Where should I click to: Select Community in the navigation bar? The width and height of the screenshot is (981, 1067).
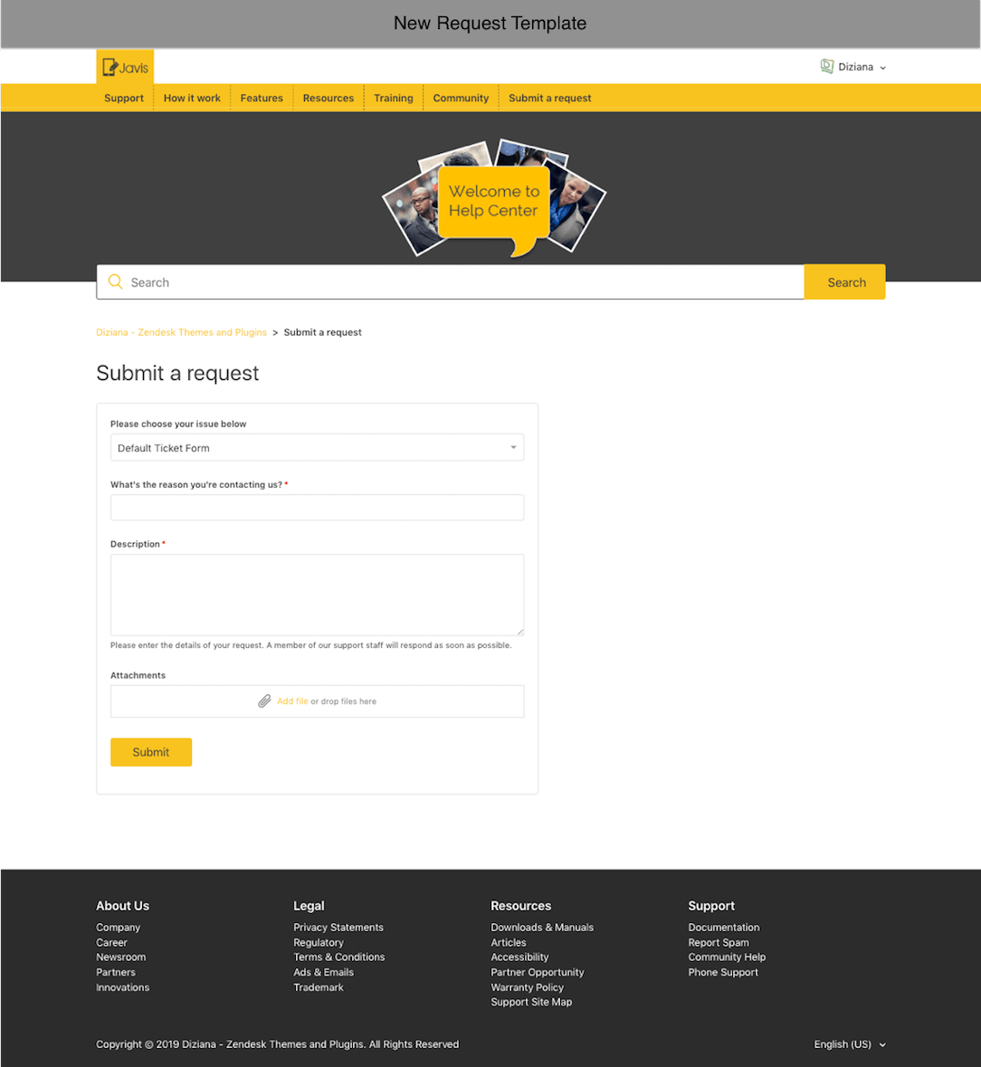461,98
